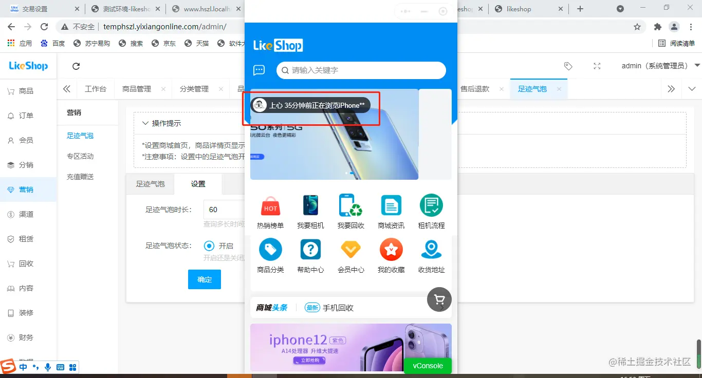The height and width of the screenshot is (378, 702).
Task: Close the 足迹气泡 top tab
Action: click(559, 89)
